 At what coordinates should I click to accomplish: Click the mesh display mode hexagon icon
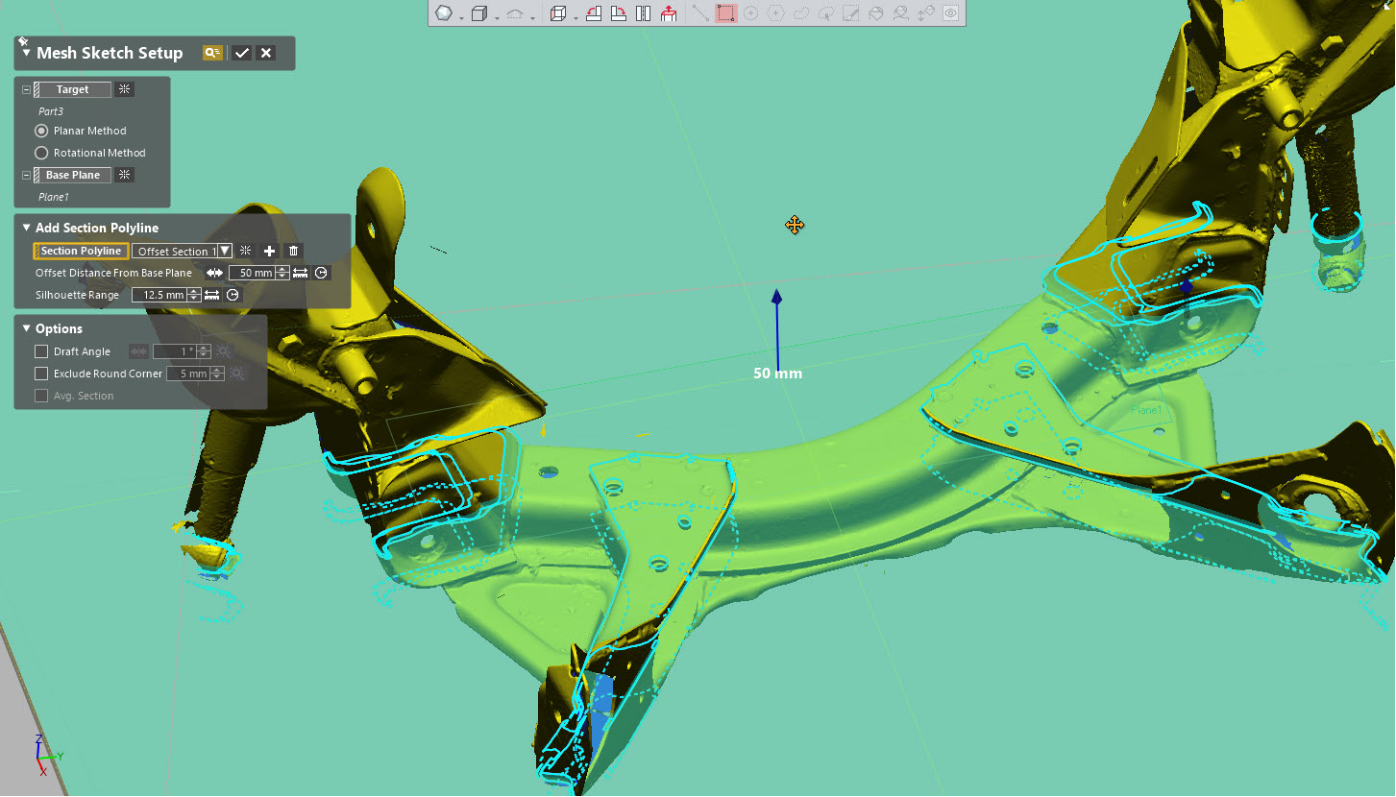tap(444, 13)
